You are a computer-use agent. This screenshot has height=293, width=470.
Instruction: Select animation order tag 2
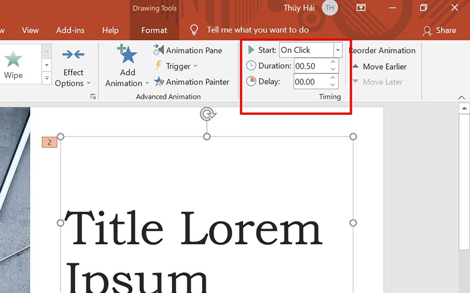pos(49,142)
